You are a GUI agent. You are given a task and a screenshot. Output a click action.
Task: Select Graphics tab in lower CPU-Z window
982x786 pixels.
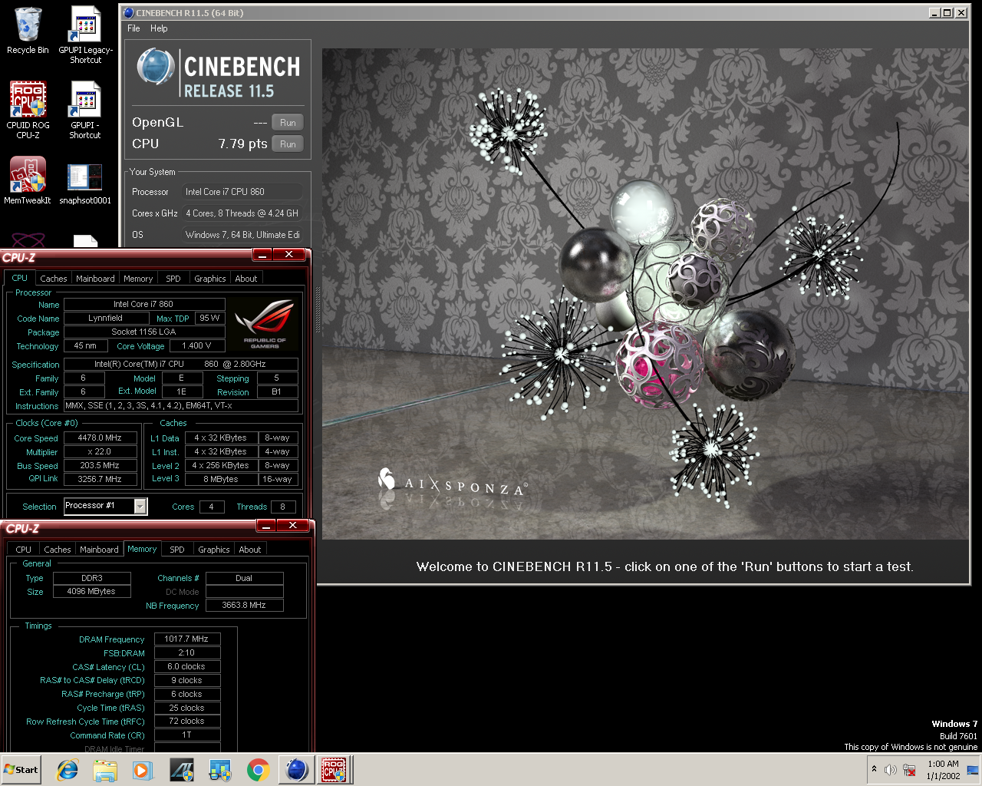214,550
